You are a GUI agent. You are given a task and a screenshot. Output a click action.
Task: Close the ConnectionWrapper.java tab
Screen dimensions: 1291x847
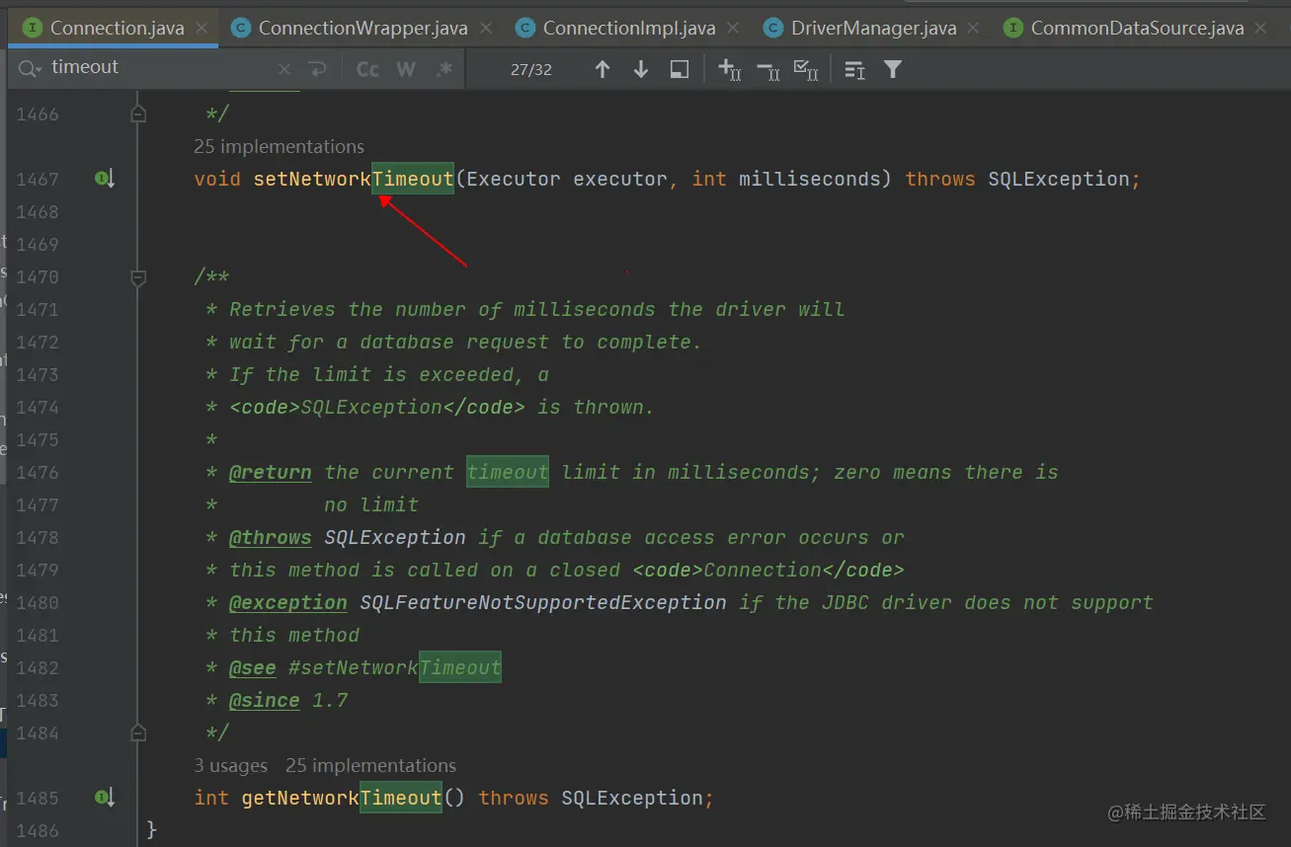tap(485, 28)
